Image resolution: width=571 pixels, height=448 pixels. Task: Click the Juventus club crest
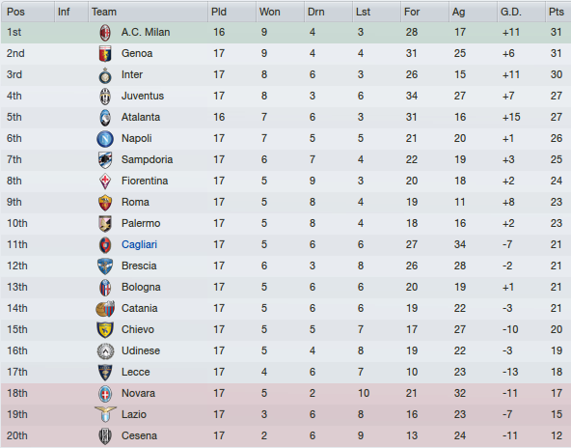pyautogui.click(x=105, y=97)
